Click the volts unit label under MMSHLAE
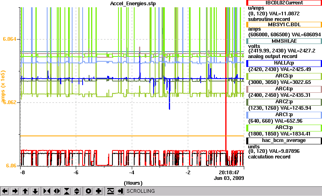The height and width of the screenshot is (196, 322). (254, 46)
